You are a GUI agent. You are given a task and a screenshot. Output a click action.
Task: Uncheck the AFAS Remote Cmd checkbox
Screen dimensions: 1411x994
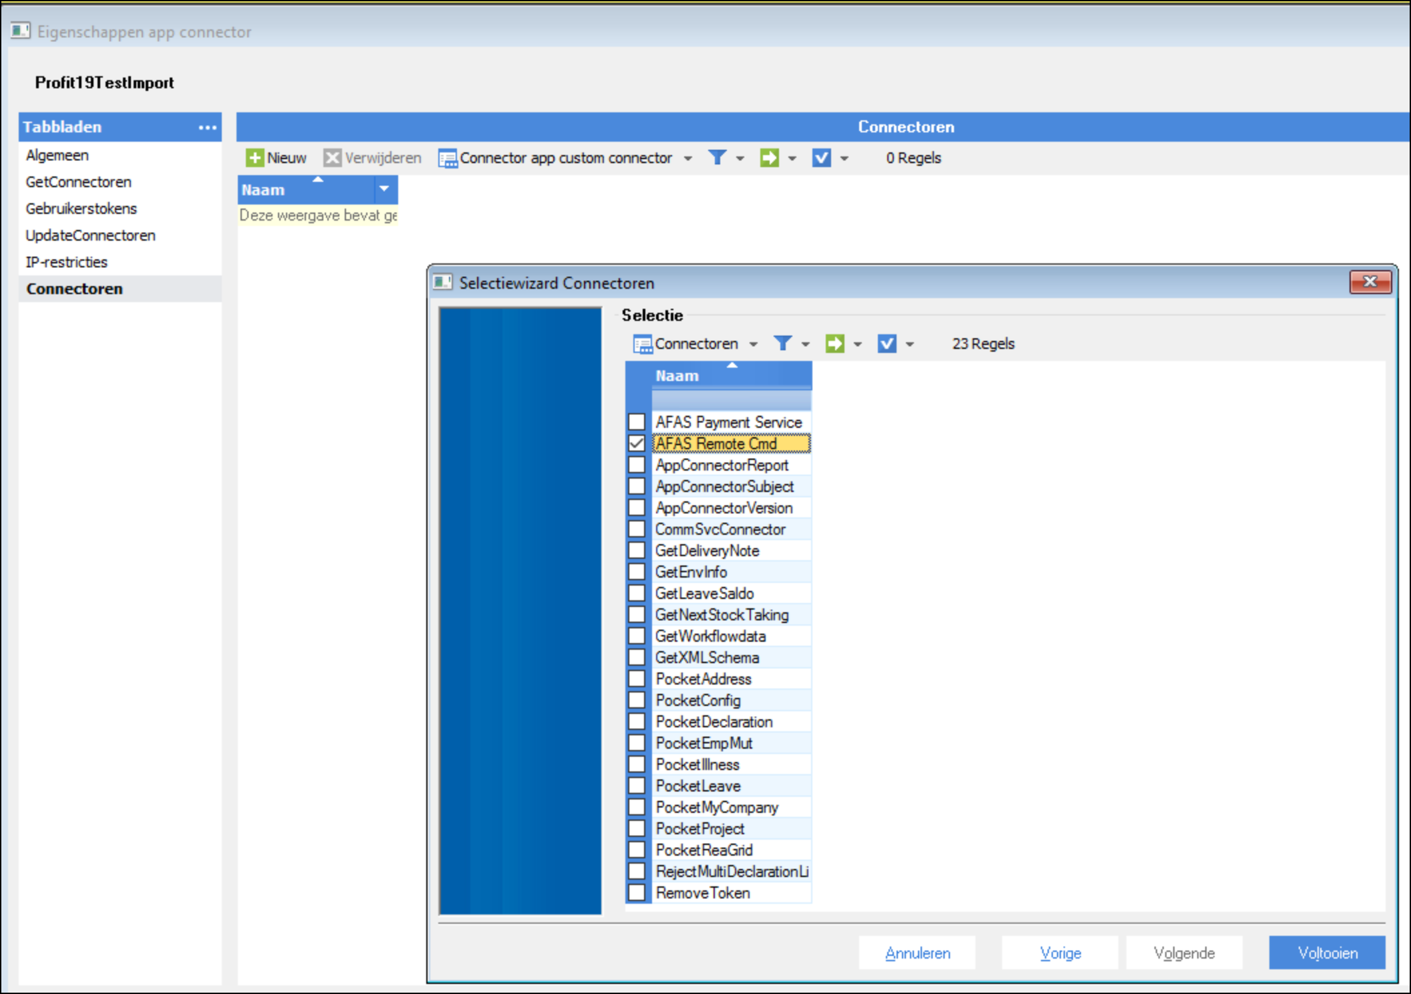pos(637,443)
